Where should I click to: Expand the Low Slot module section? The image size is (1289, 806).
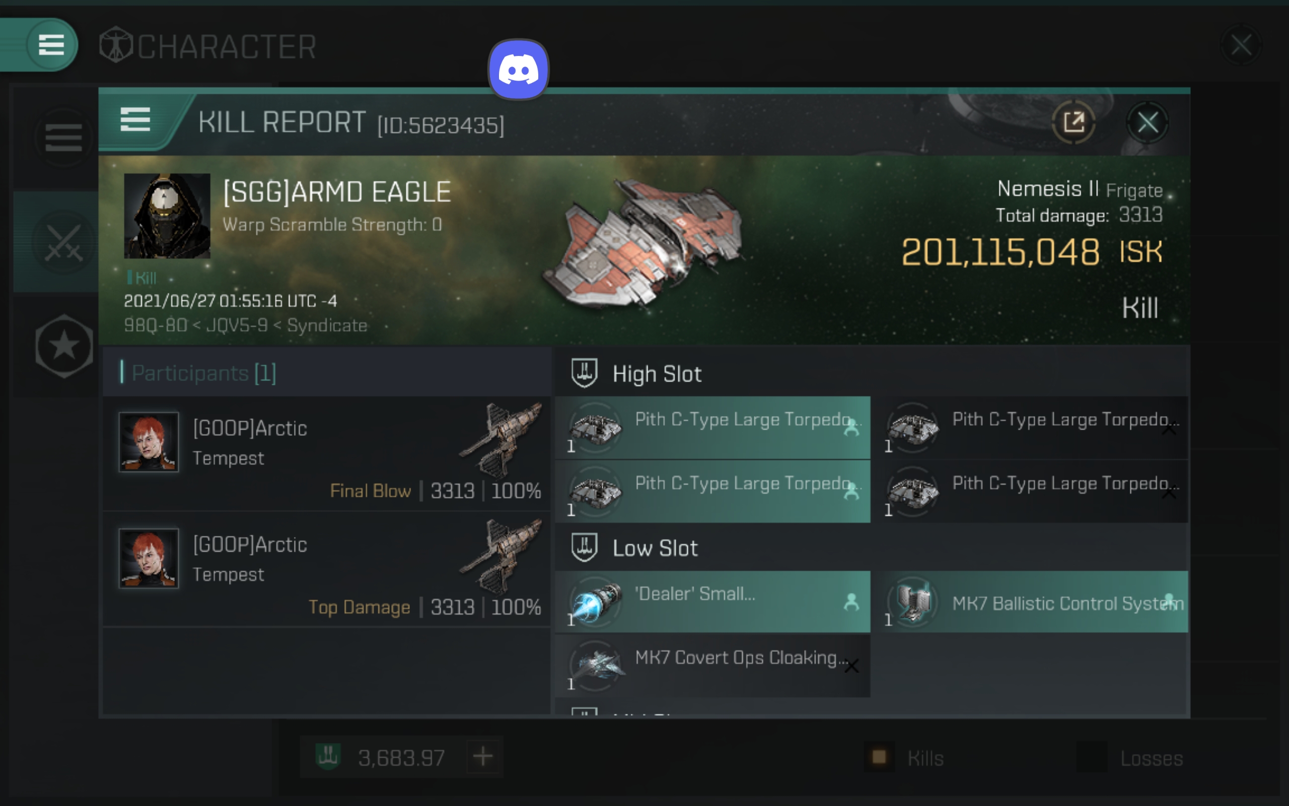tap(654, 548)
